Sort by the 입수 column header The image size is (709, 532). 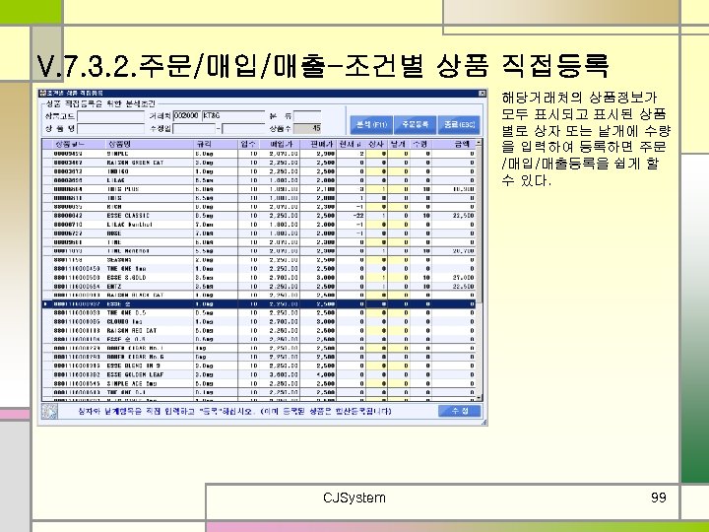click(248, 144)
